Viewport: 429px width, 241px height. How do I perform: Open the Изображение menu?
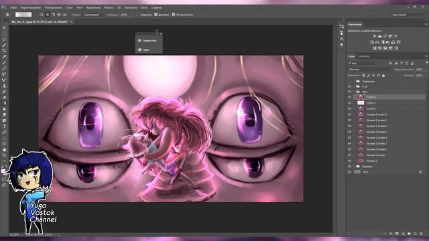click(54, 7)
